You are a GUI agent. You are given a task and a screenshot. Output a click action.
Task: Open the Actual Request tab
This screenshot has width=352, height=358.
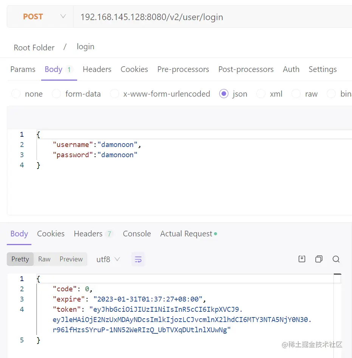point(186,234)
